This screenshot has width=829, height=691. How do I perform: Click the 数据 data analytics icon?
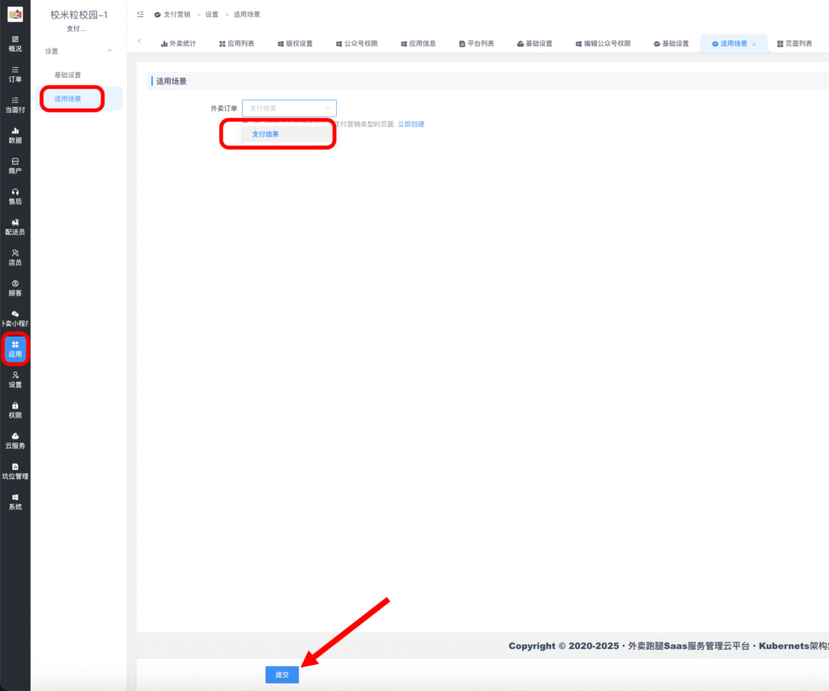[x=15, y=136]
